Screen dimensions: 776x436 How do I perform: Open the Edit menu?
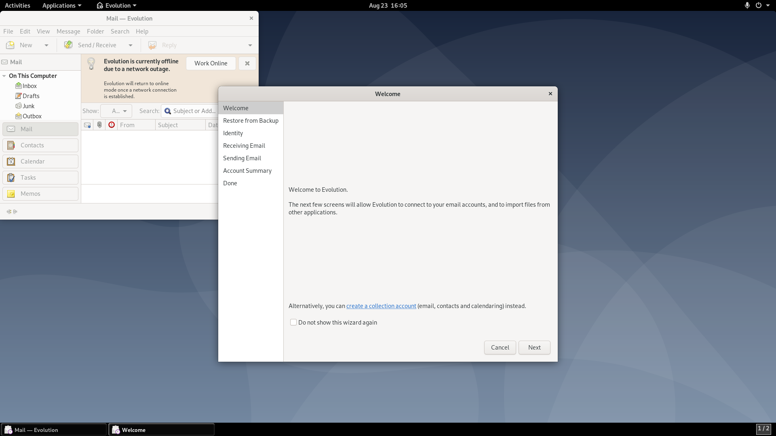point(25,31)
